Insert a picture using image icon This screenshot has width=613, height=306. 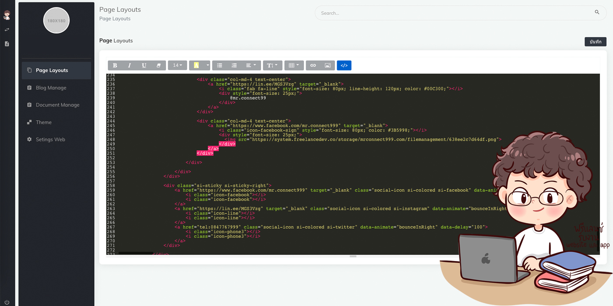(x=328, y=66)
